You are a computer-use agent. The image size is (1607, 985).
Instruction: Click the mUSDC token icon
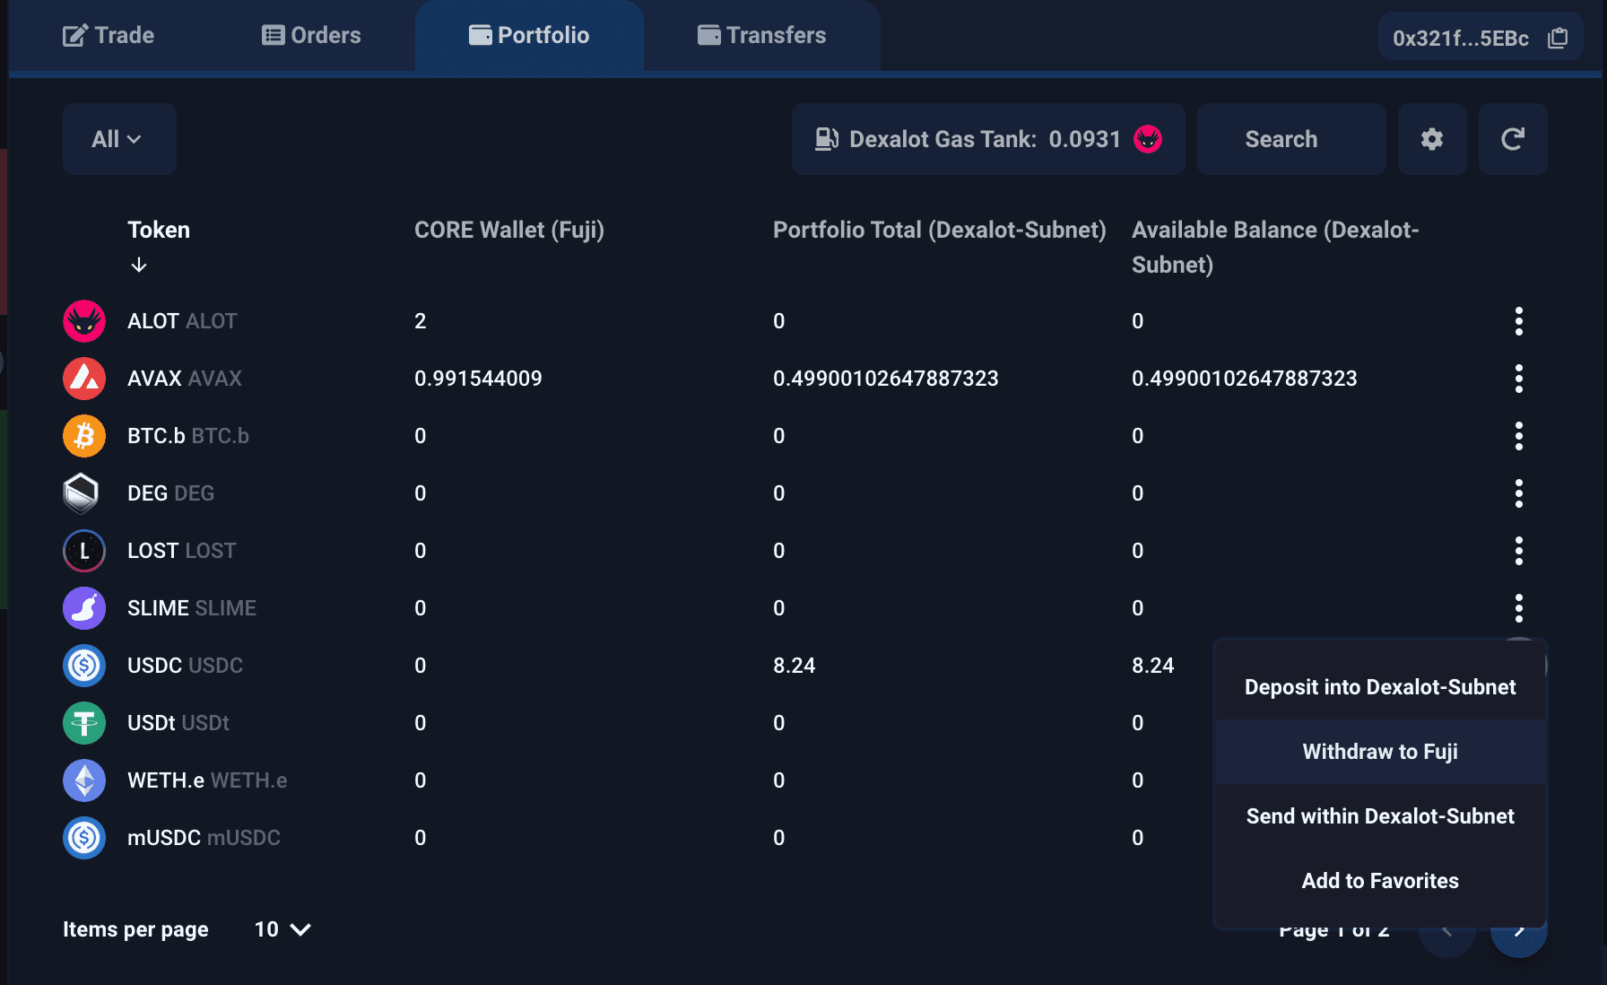pos(84,838)
